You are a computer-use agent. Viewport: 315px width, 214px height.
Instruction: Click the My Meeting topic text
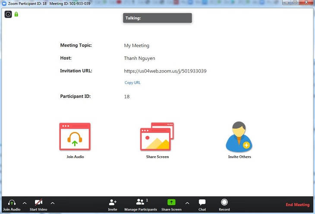pos(137,46)
